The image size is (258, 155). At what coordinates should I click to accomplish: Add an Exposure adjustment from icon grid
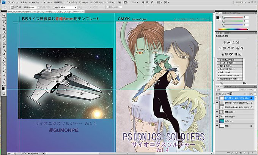pyautogui.click(x=238, y=42)
